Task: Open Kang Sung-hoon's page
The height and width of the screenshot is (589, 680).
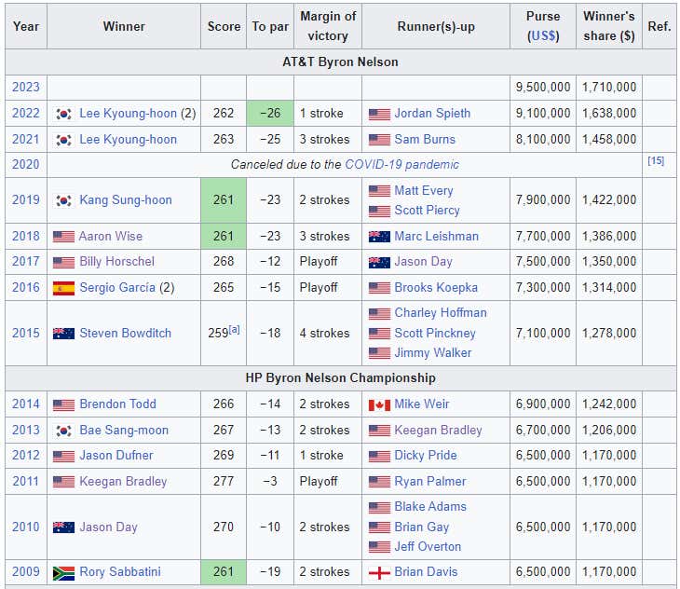Action: tap(126, 200)
